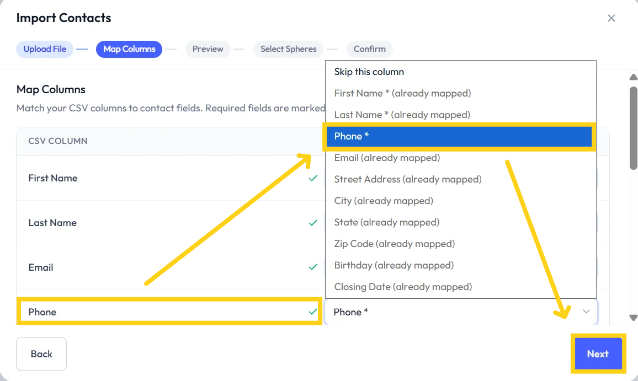The height and width of the screenshot is (381, 638).
Task: Click scrollbar down arrow
Action: tap(634, 318)
